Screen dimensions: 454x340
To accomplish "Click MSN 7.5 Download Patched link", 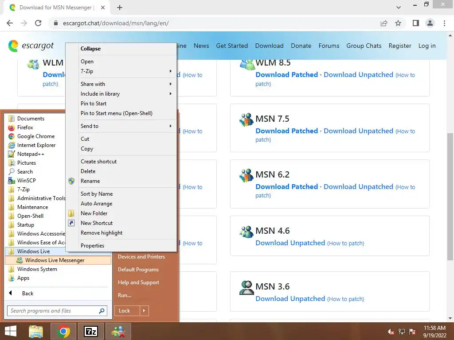I will coord(287,131).
